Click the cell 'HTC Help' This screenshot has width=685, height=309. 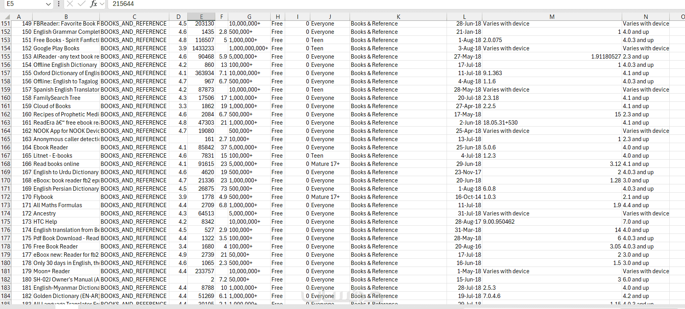[x=66, y=222]
